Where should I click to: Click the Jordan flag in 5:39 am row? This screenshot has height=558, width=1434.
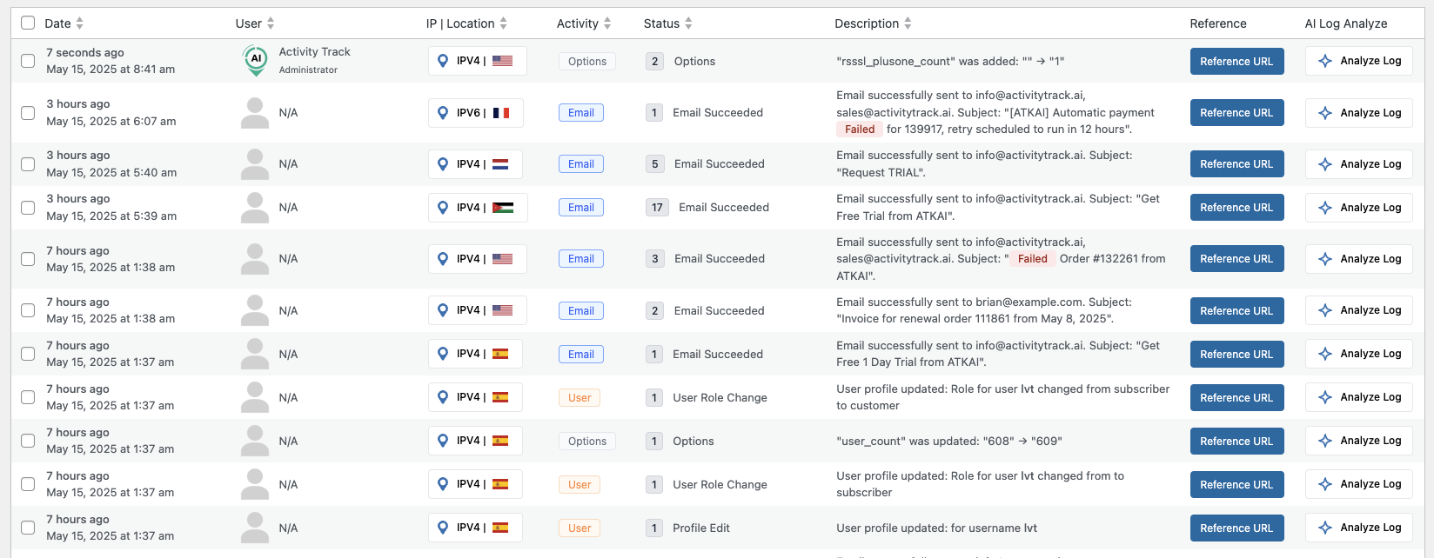[503, 208]
